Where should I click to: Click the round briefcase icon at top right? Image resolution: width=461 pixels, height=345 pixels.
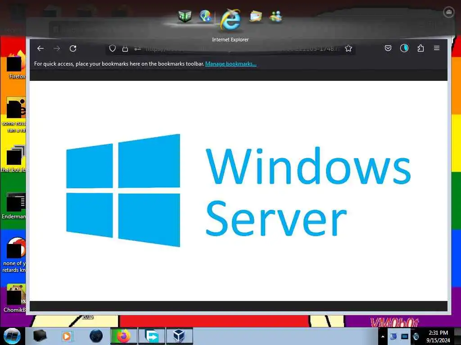coord(448,12)
